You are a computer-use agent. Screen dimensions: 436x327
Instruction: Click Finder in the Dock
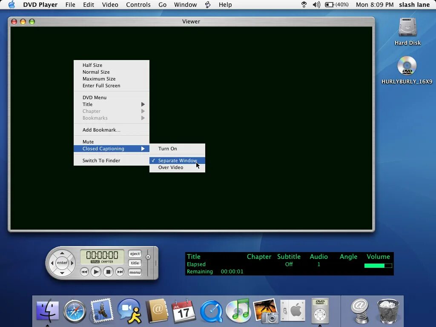(x=48, y=311)
